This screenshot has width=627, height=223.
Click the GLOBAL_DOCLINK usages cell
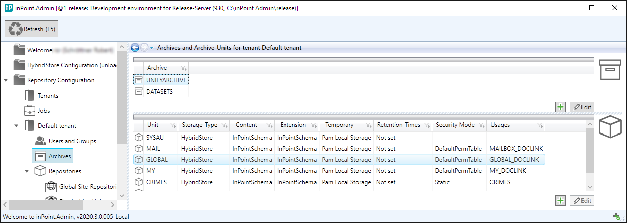516,160
